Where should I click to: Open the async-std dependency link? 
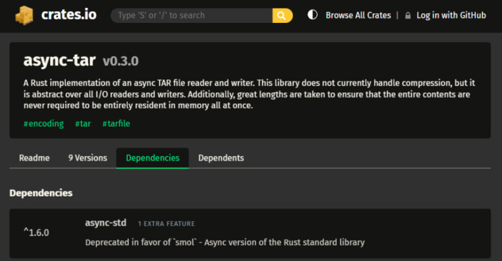pyautogui.click(x=106, y=223)
